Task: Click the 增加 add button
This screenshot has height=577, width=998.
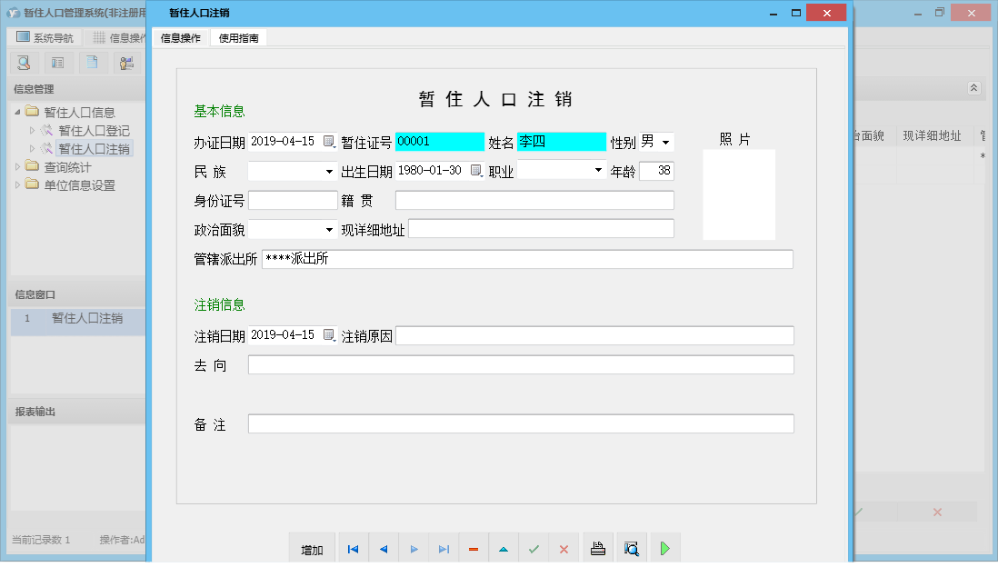Action: [x=311, y=548]
